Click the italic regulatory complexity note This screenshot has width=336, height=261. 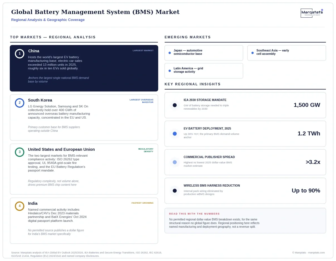click(54, 183)
